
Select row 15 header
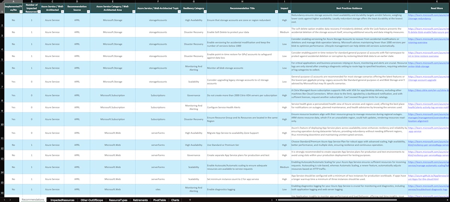tap(2, 179)
